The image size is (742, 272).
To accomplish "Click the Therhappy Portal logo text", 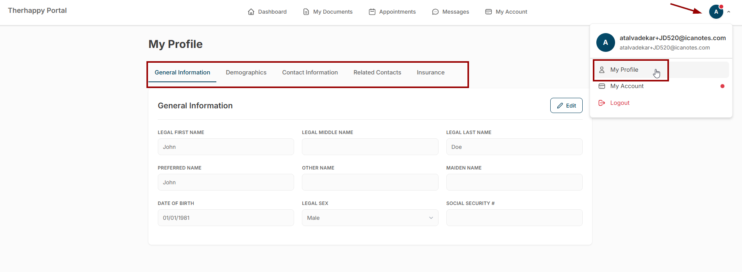I will (37, 11).
